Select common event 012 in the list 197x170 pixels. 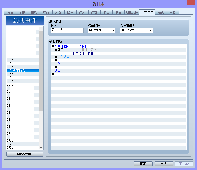[x=23, y=67]
